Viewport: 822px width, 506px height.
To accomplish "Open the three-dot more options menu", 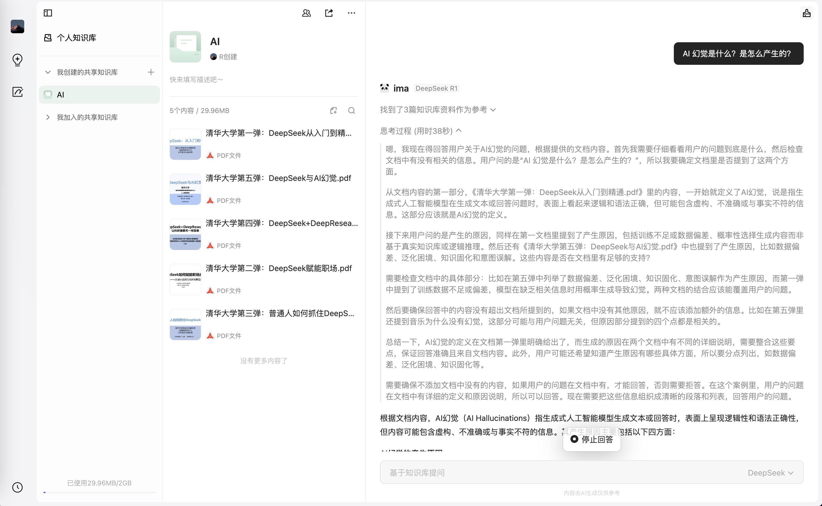I will [x=351, y=13].
